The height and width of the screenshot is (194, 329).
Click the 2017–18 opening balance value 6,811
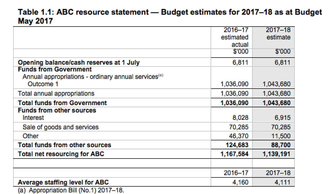click(283, 63)
